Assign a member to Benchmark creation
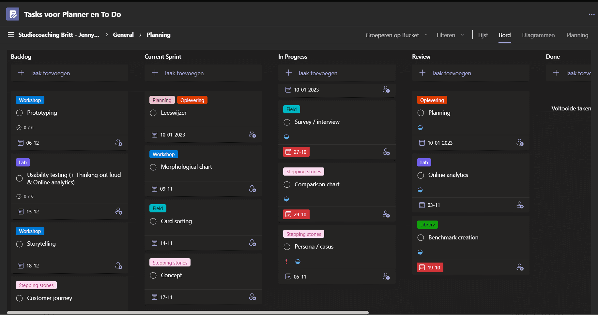The height and width of the screenshot is (315, 598). [520, 267]
